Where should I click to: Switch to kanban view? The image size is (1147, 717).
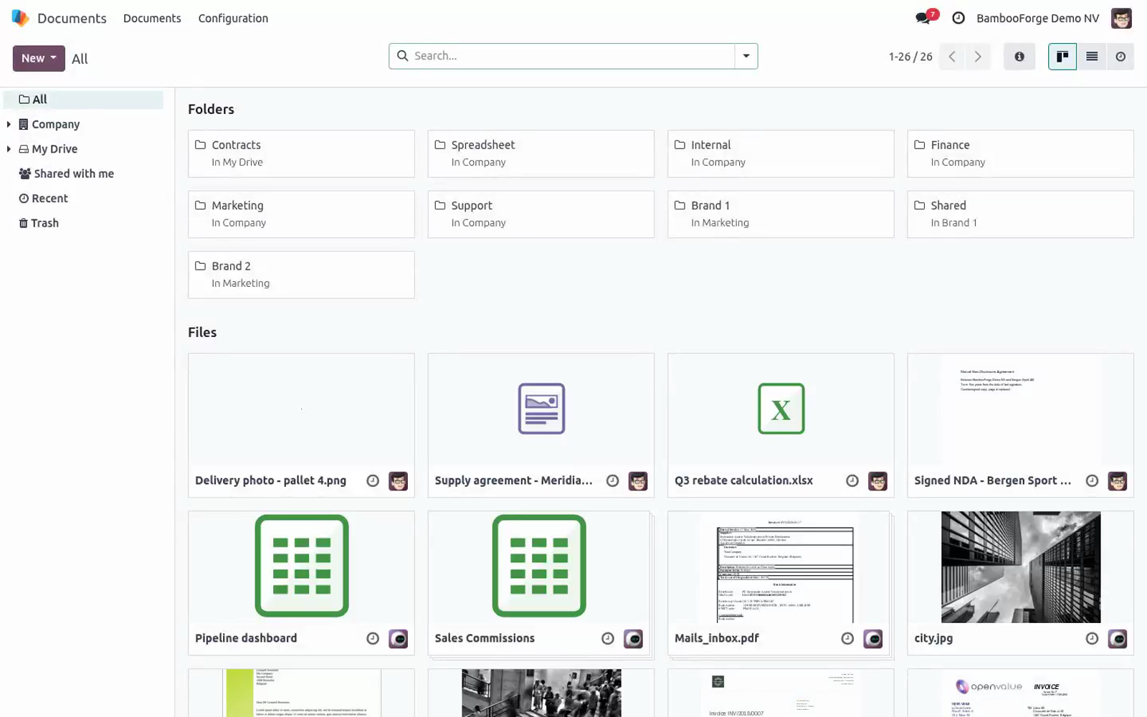click(1062, 57)
